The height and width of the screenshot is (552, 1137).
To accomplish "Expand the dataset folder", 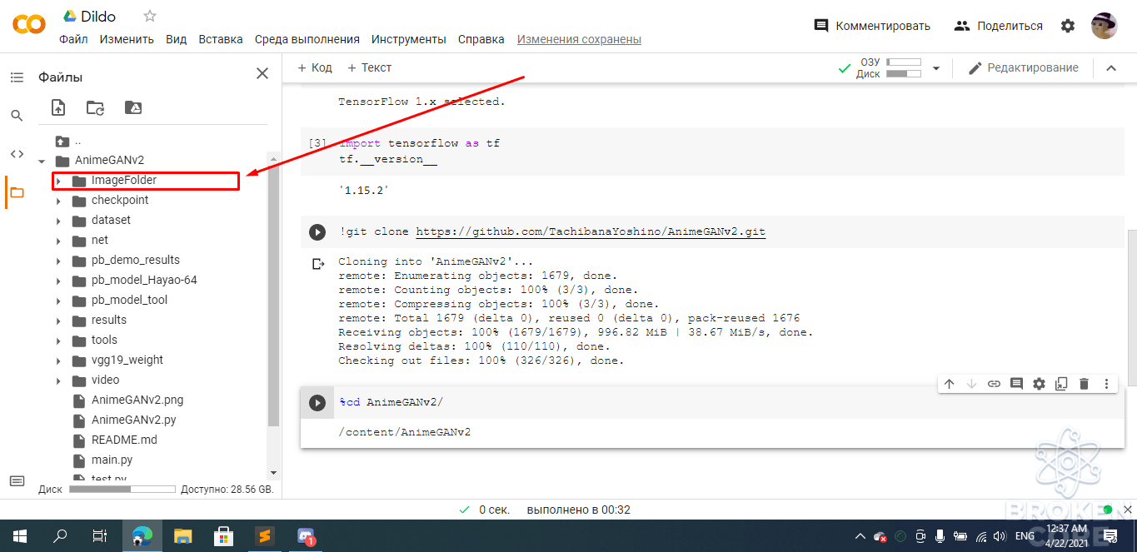I will pyautogui.click(x=58, y=221).
